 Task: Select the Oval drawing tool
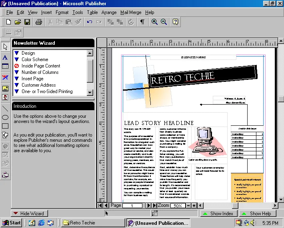[5, 117]
